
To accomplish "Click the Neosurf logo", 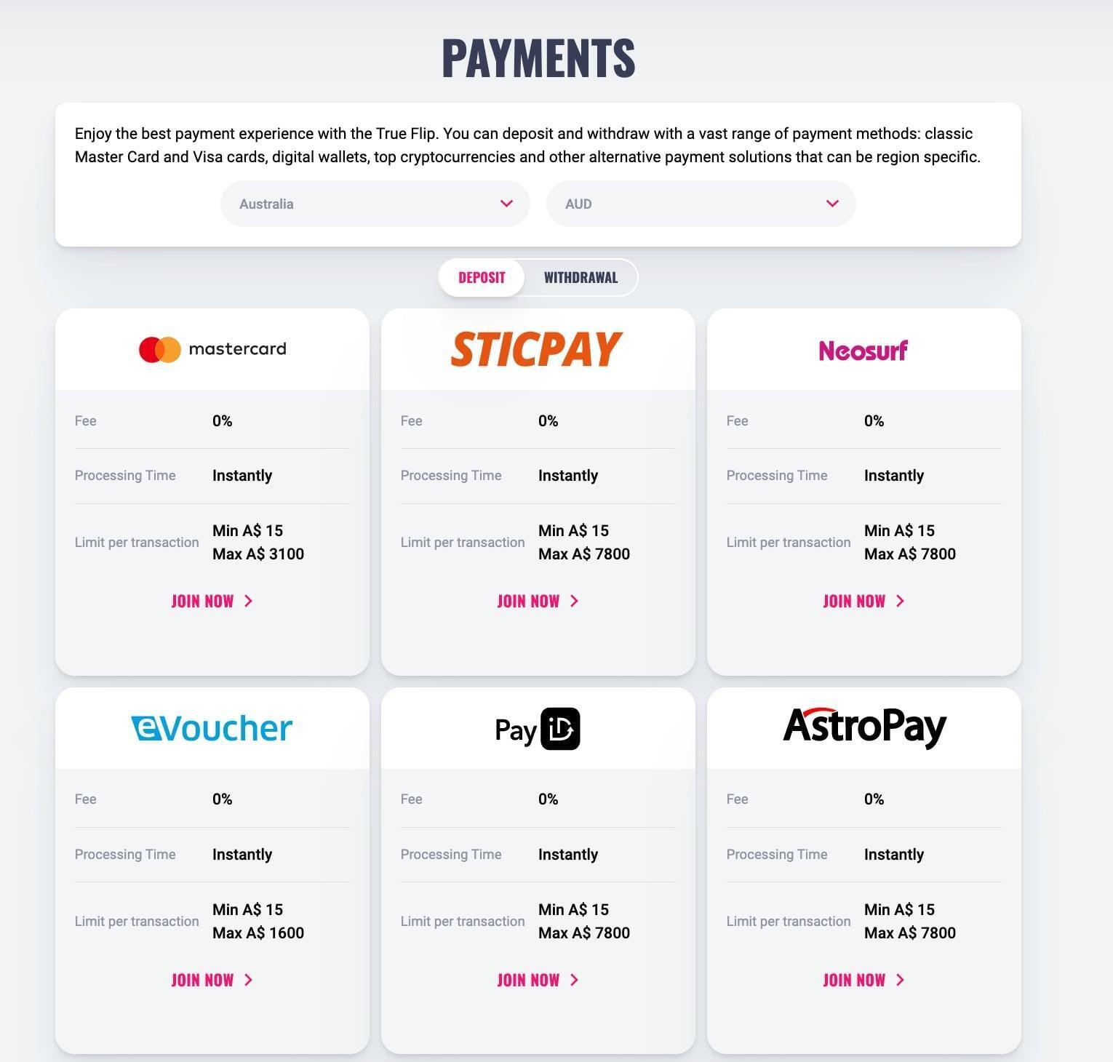I will pos(863,351).
